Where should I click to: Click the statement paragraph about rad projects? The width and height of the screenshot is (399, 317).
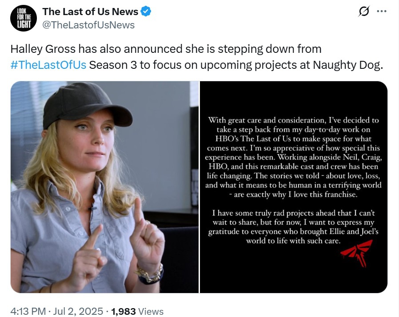coord(293,227)
